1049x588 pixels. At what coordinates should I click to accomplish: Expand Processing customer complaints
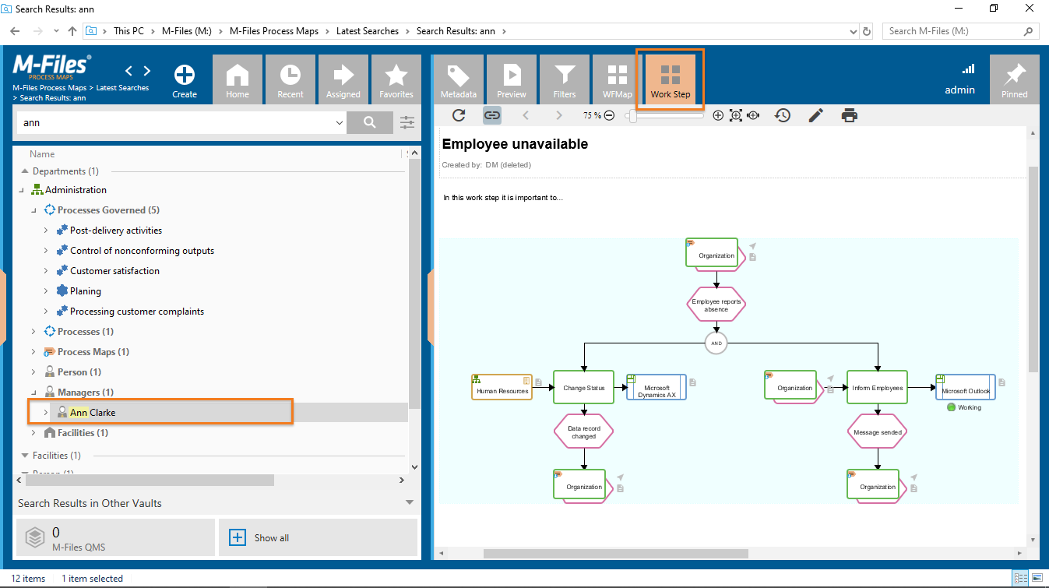[x=46, y=312]
